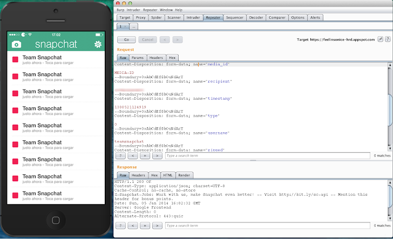Click the Cancel button
Image resolution: width=393 pixels, height=239 pixels.
pyautogui.click(x=147, y=39)
